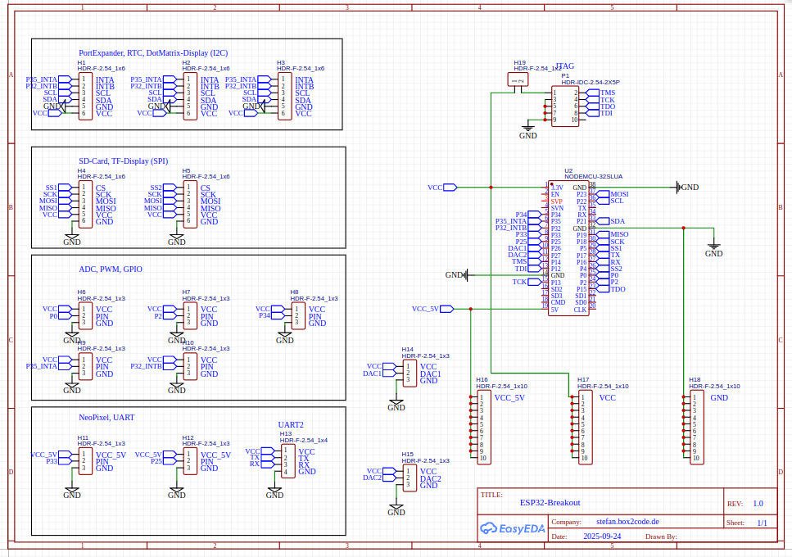
Task: Click the H16 VCC_5V ten-pin header
Action: pyautogui.click(x=482, y=428)
